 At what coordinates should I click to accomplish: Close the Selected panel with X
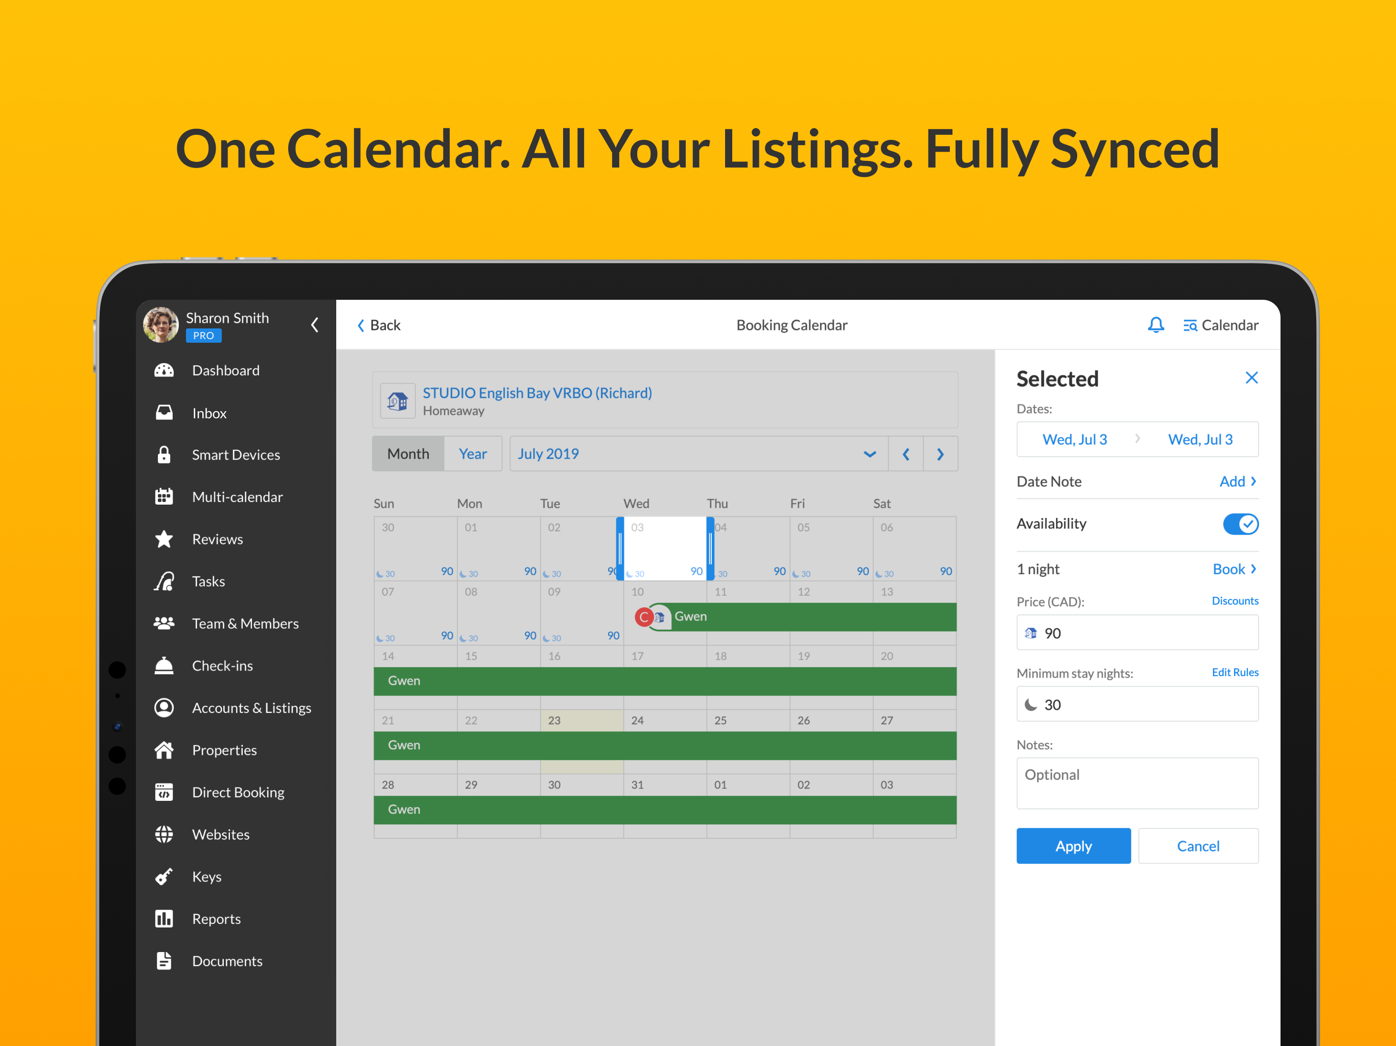(x=1251, y=378)
